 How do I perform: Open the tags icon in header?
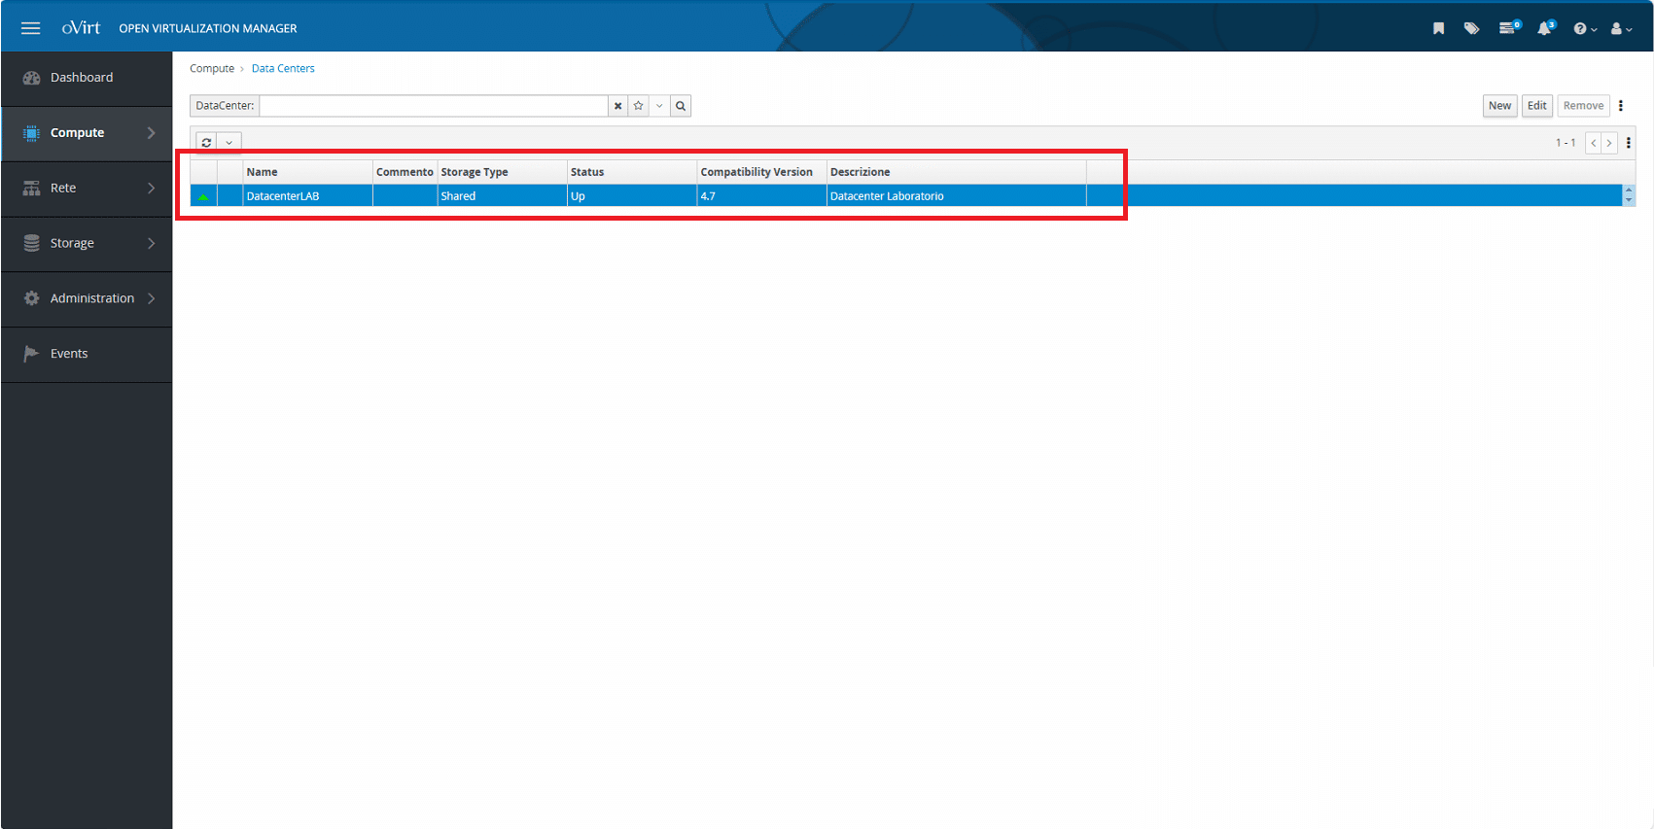[x=1471, y=28]
